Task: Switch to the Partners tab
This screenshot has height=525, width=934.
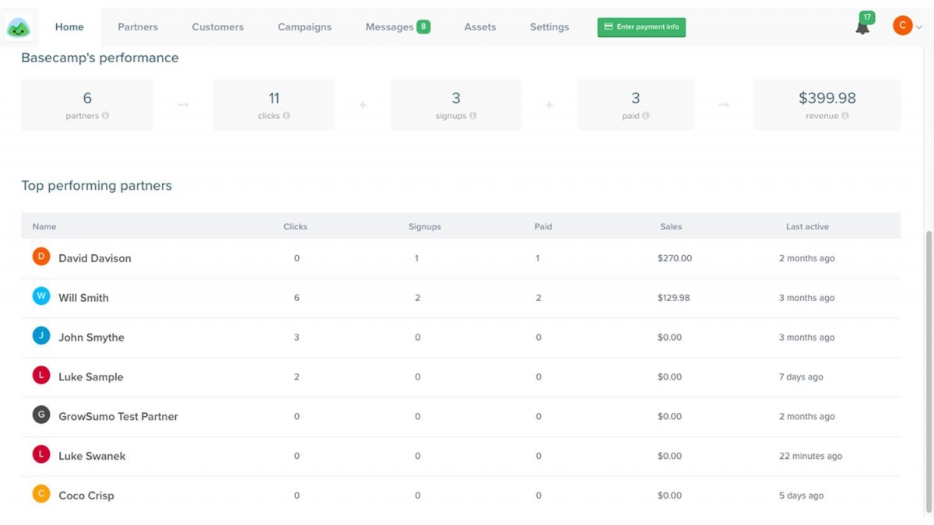Action: 138,26
